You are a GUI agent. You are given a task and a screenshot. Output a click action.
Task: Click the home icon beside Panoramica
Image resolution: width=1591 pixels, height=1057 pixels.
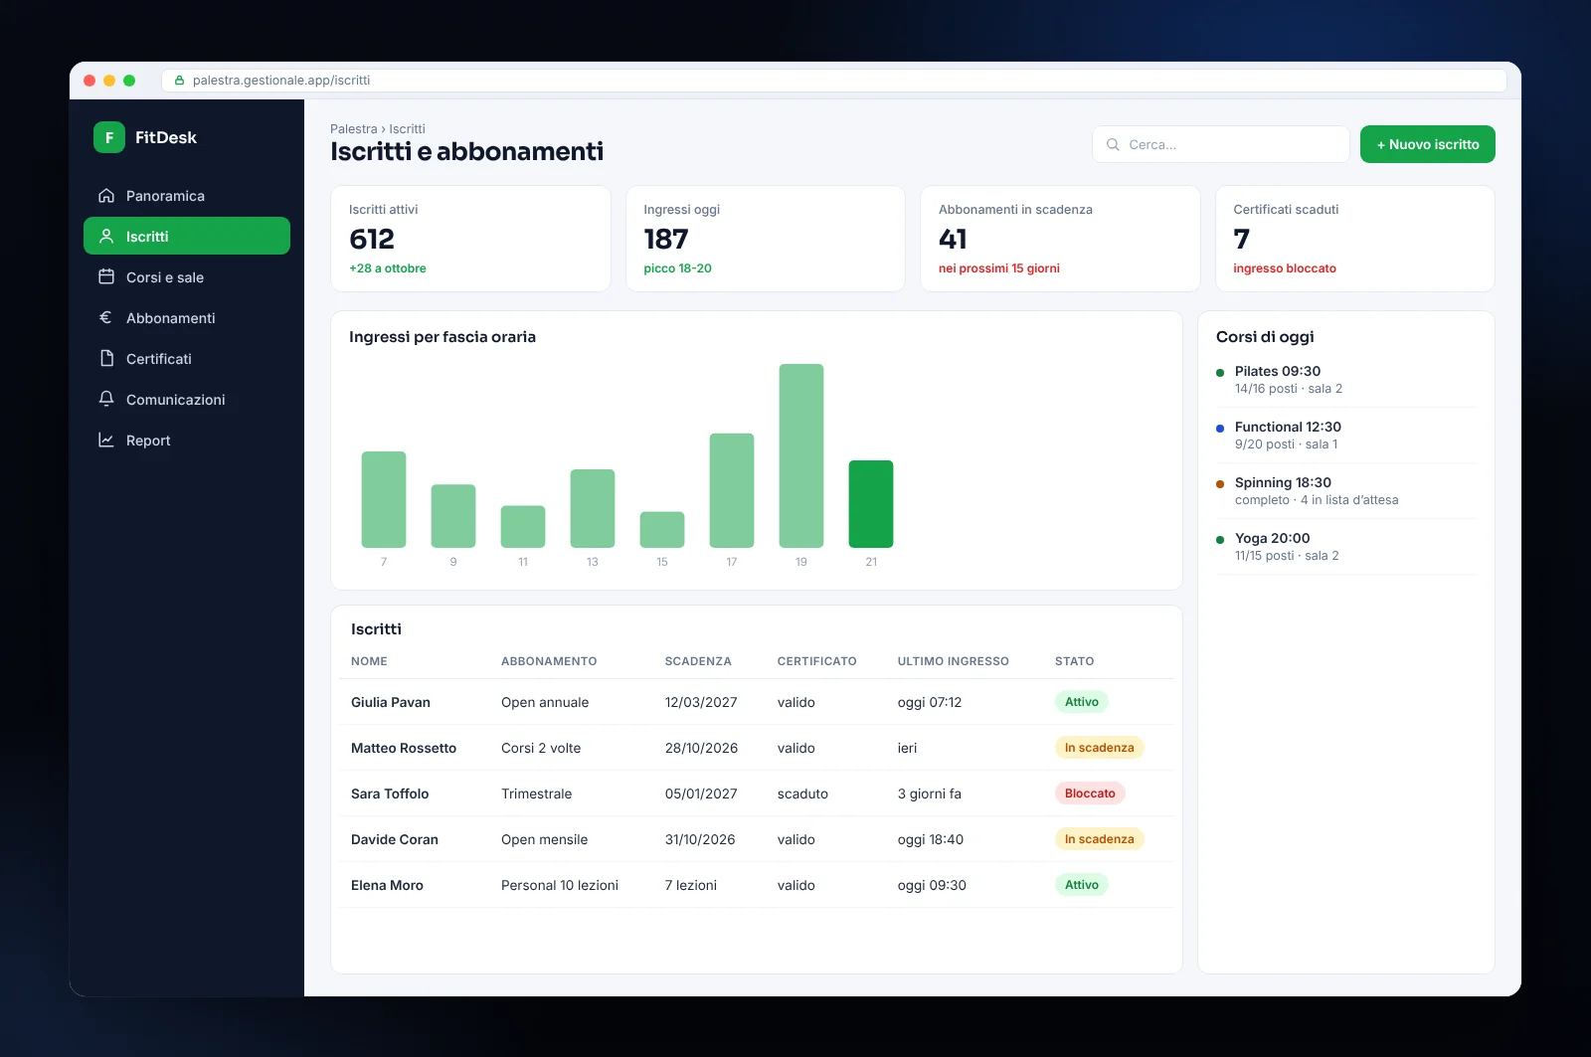(x=106, y=196)
